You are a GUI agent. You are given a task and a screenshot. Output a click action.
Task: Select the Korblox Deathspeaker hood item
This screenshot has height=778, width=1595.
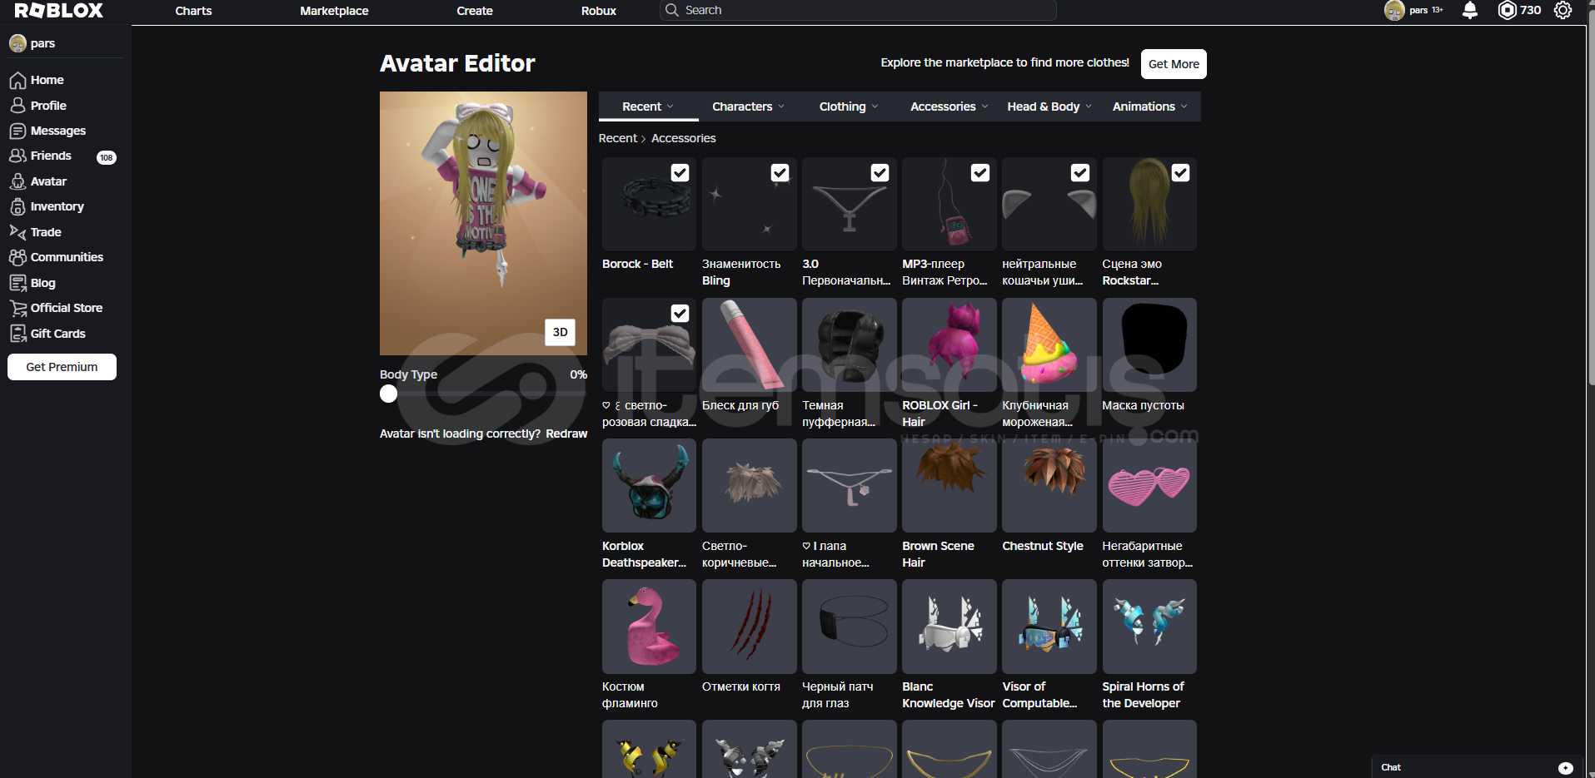pyautogui.click(x=649, y=486)
